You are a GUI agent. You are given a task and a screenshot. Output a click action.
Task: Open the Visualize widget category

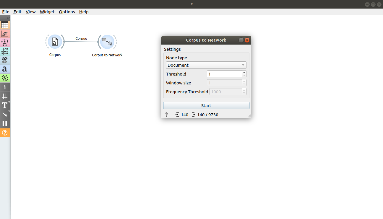[x=5, y=34]
